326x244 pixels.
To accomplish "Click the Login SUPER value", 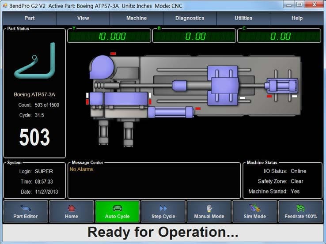I will pos(44,171).
